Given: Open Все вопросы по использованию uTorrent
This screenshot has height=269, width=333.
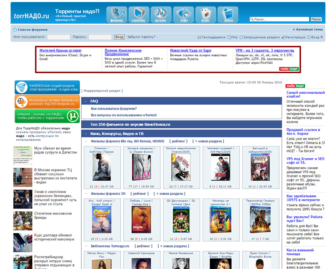Looking at the screenshot, I should click(x=124, y=115).
